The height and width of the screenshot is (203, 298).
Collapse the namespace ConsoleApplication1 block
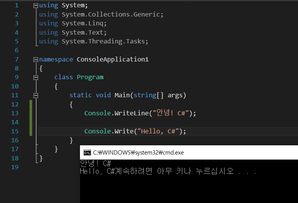point(36,60)
